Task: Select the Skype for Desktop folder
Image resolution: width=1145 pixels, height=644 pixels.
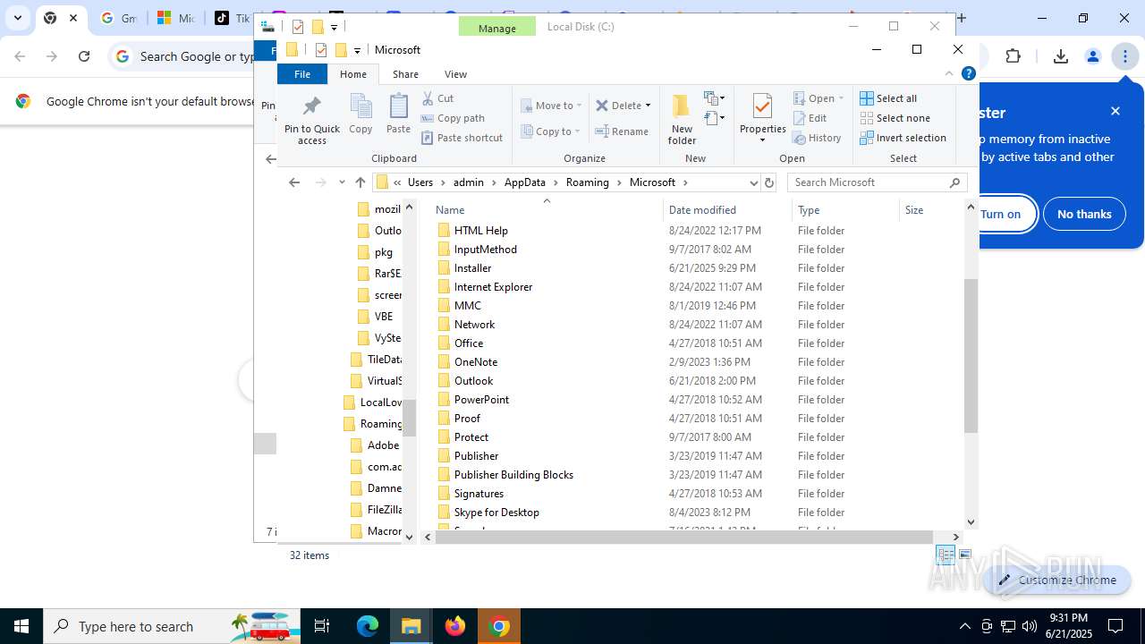Action: 496,513
